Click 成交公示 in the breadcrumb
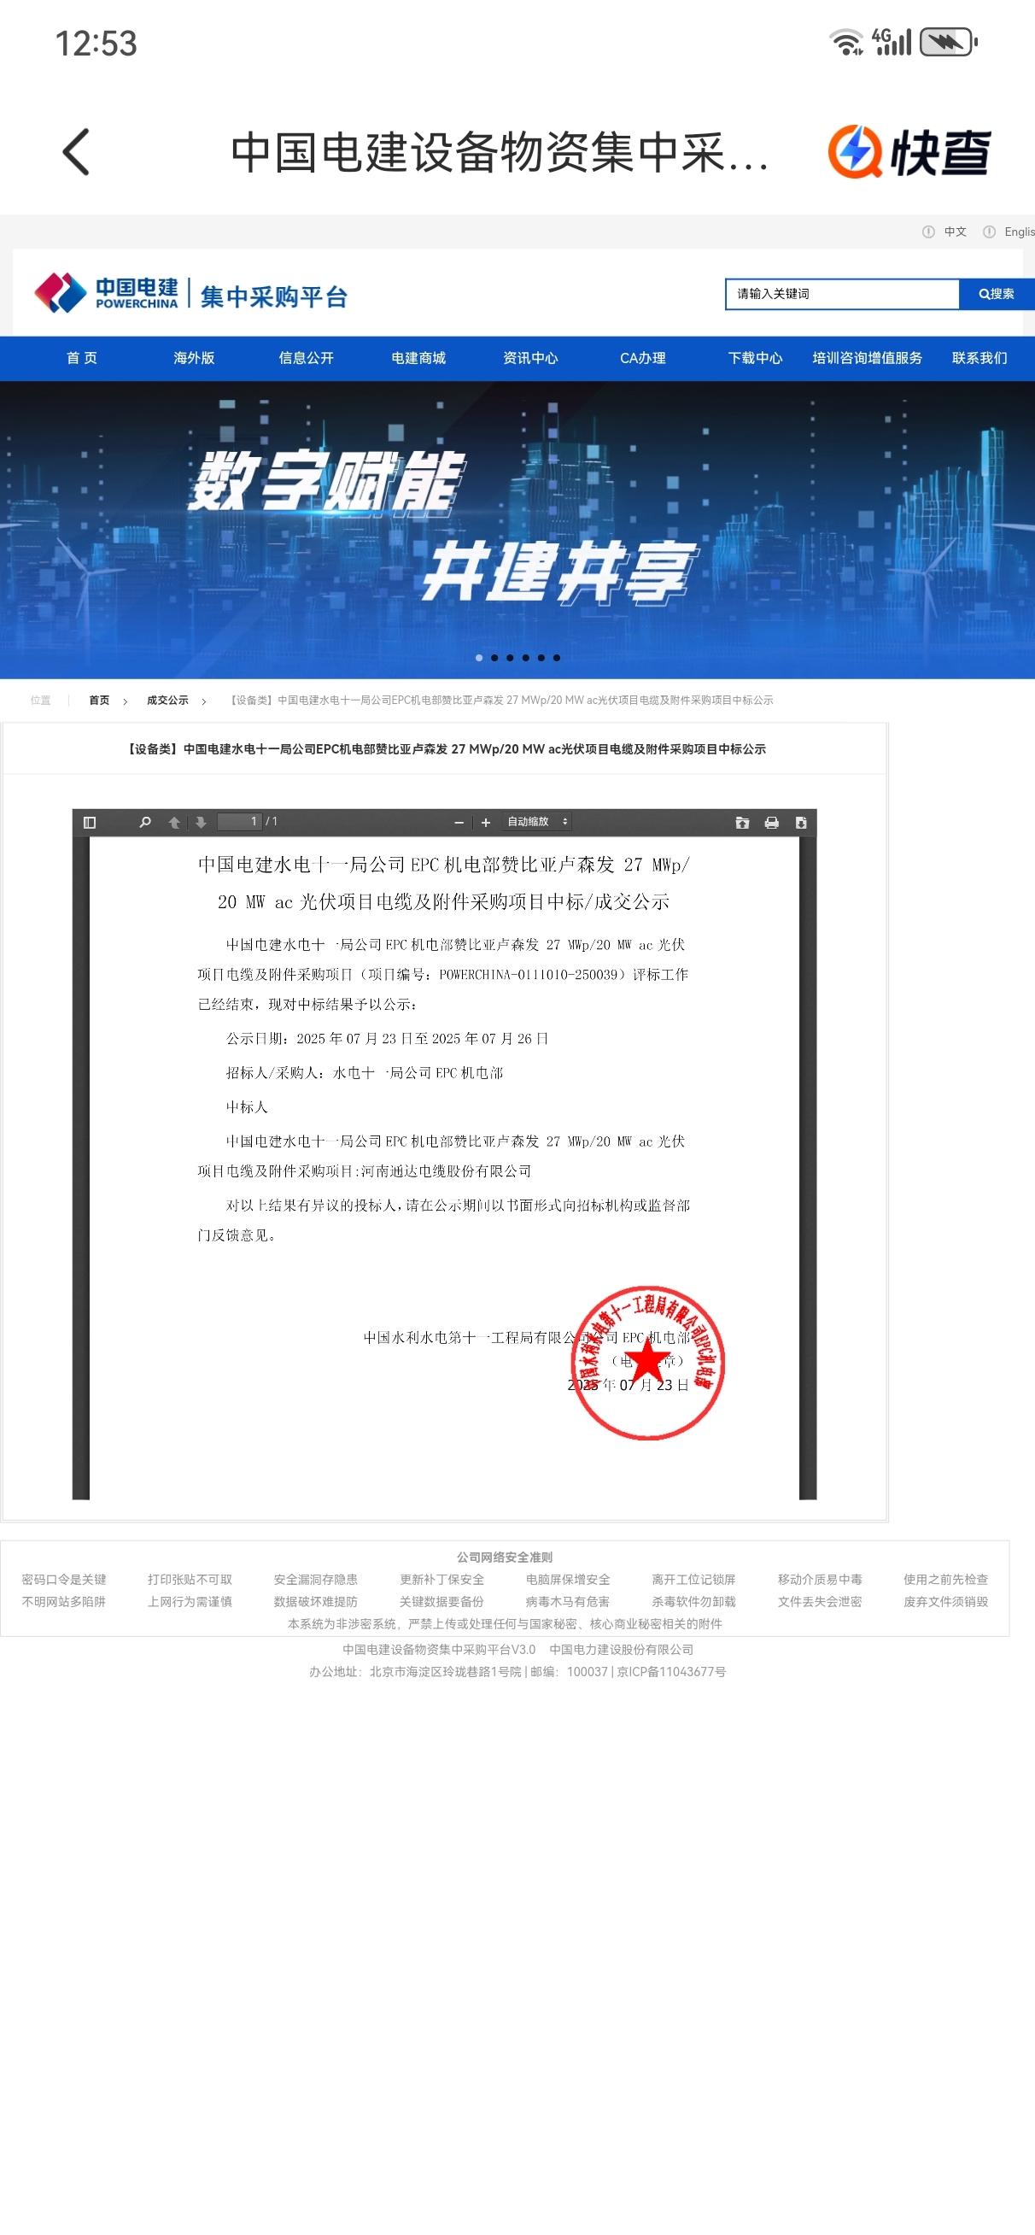 pos(167,701)
